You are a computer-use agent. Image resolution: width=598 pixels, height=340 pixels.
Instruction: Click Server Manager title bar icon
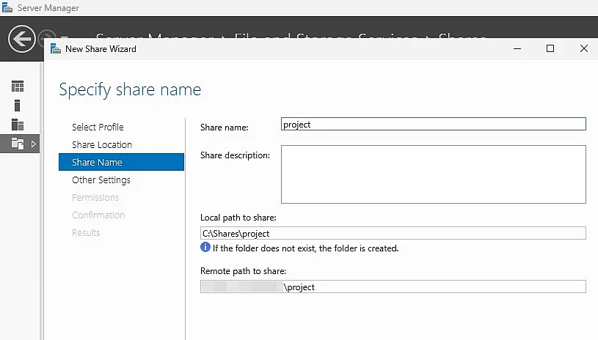[7, 7]
